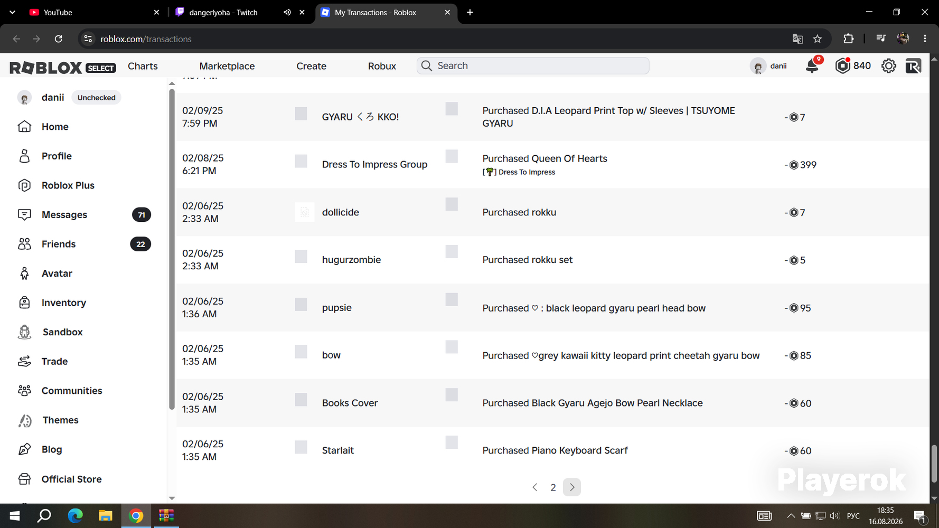Open the tab search dropdown arrow

tap(12, 12)
